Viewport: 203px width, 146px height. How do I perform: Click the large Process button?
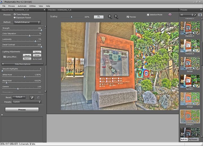click(x=22, y=110)
